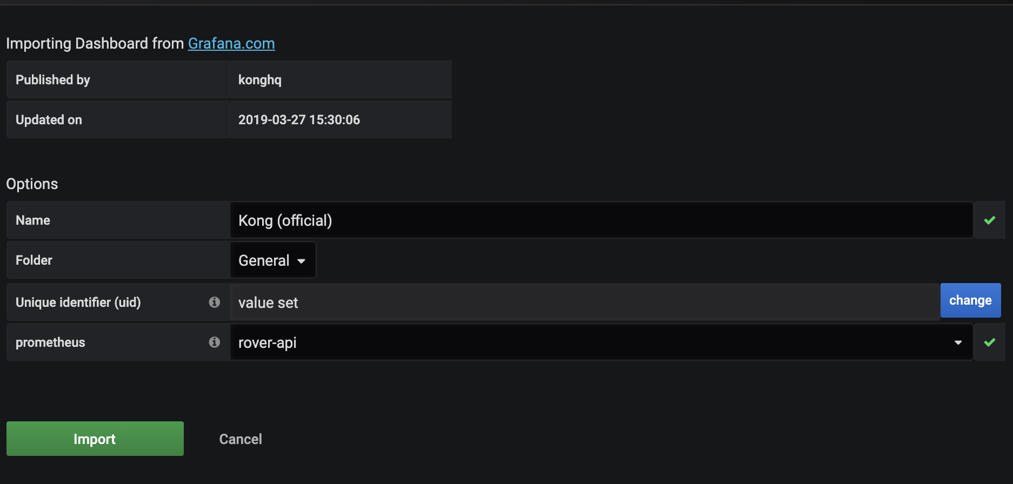1013x484 pixels.
Task: Click the info icon beside the prometheus field
Action: click(x=215, y=342)
